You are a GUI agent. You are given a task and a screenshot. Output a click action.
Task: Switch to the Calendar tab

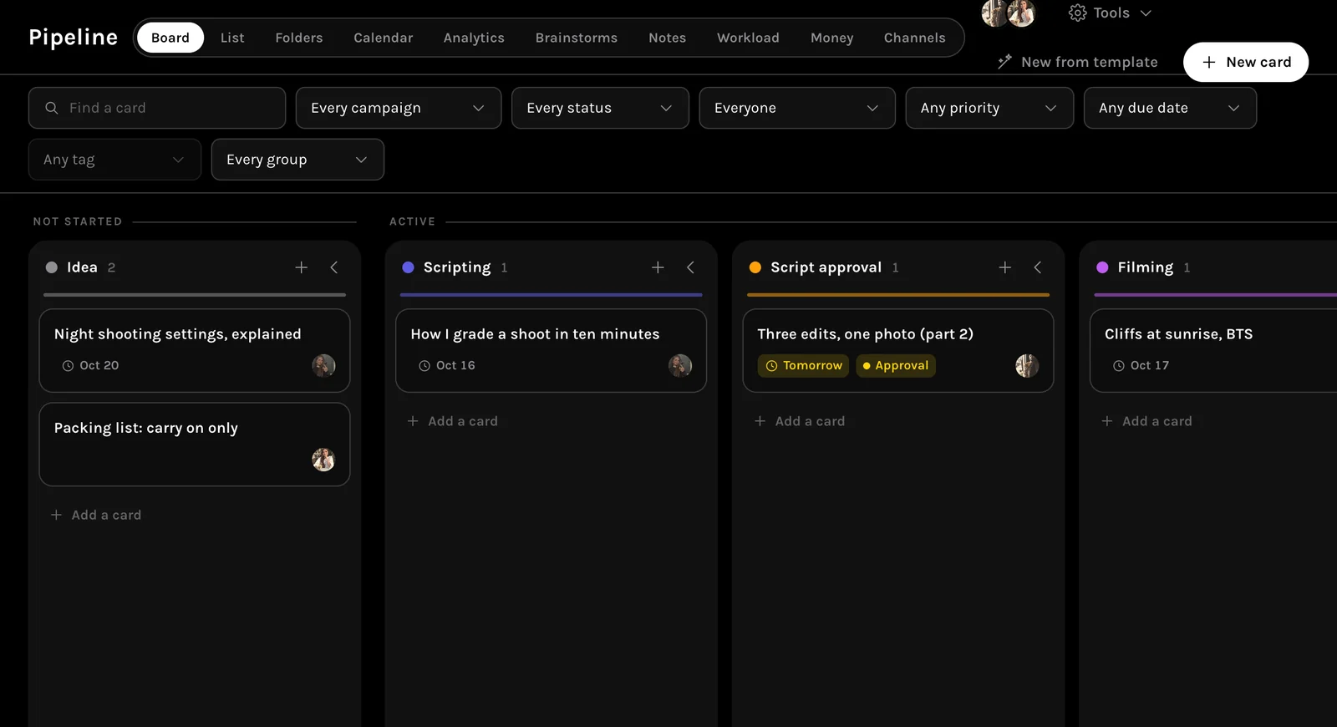384,38
